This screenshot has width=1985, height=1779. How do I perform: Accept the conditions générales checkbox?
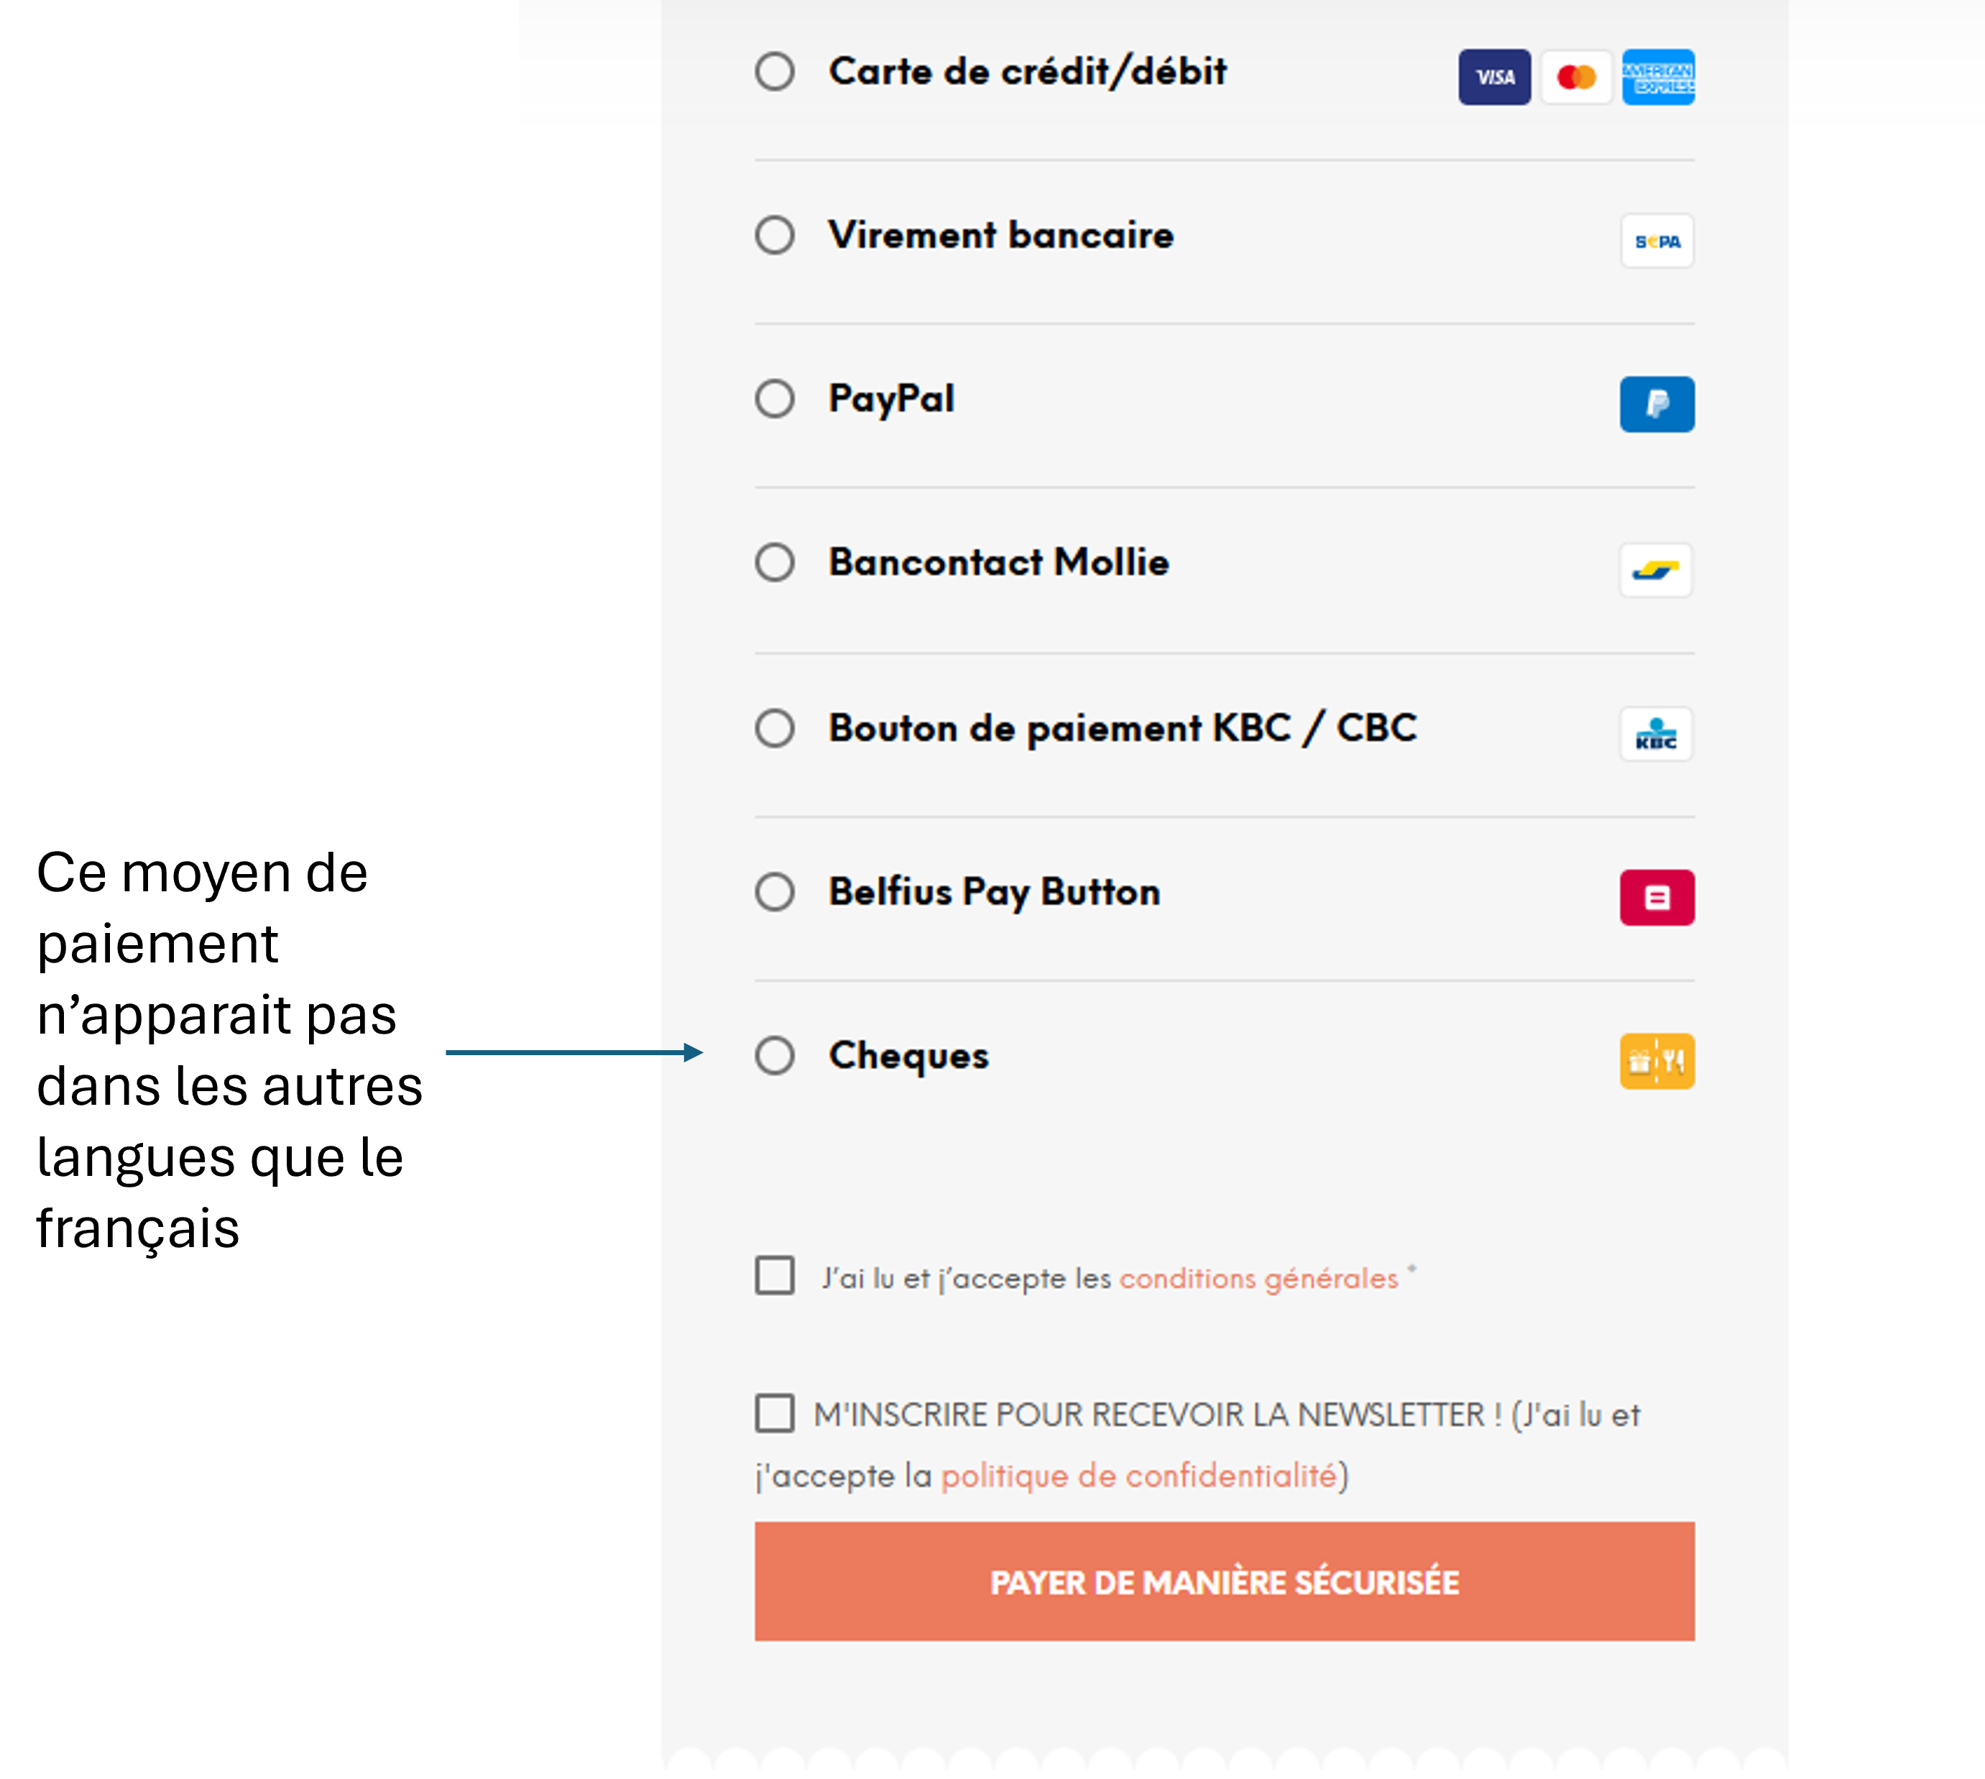(774, 1276)
